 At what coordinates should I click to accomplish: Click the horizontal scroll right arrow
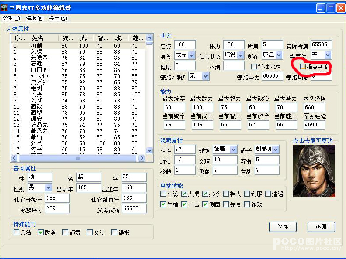tap(142, 158)
